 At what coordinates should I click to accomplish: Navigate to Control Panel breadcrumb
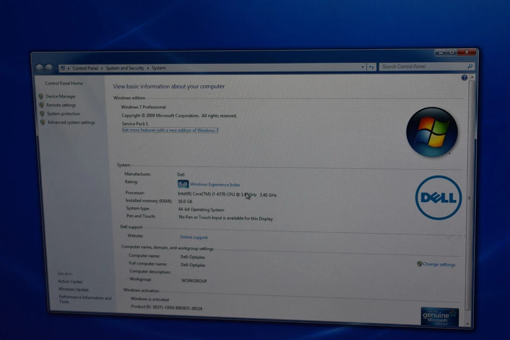[x=86, y=68]
